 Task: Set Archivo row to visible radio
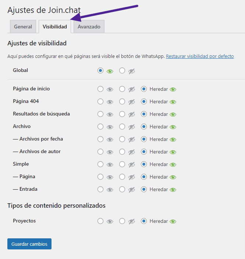click(x=100, y=127)
